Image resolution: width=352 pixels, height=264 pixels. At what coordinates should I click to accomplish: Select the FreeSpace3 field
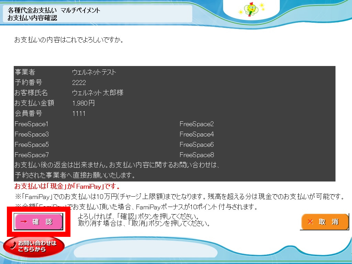[x=32, y=134]
